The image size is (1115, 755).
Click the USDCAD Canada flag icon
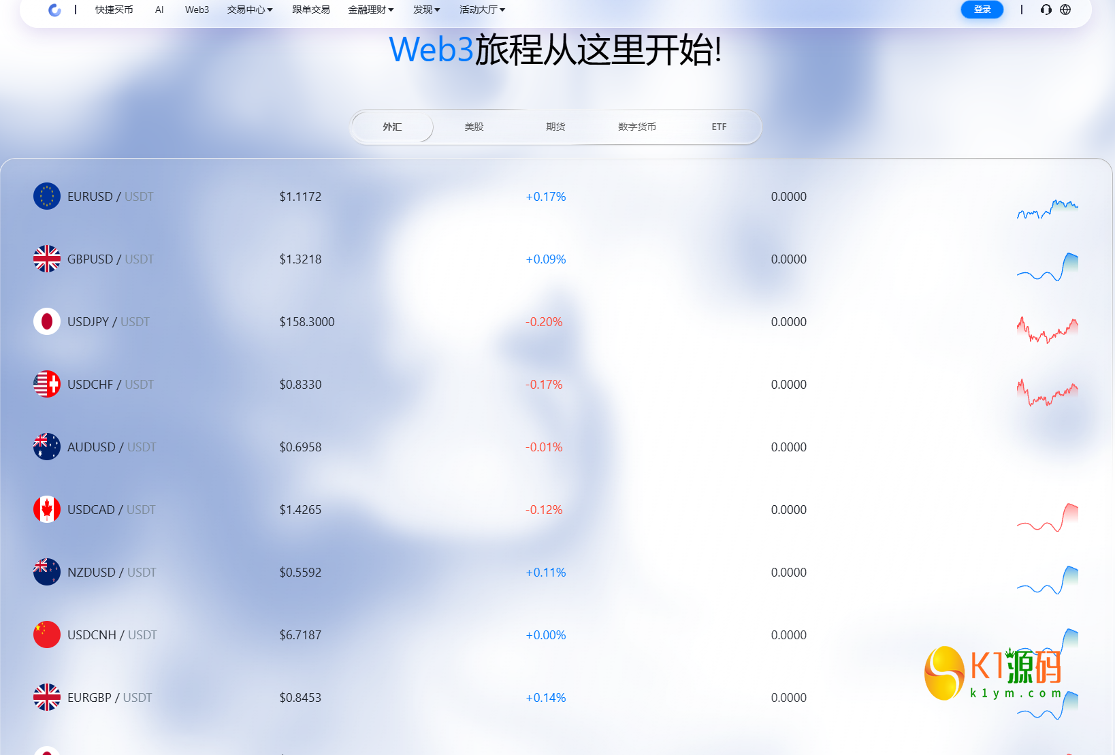tap(47, 509)
